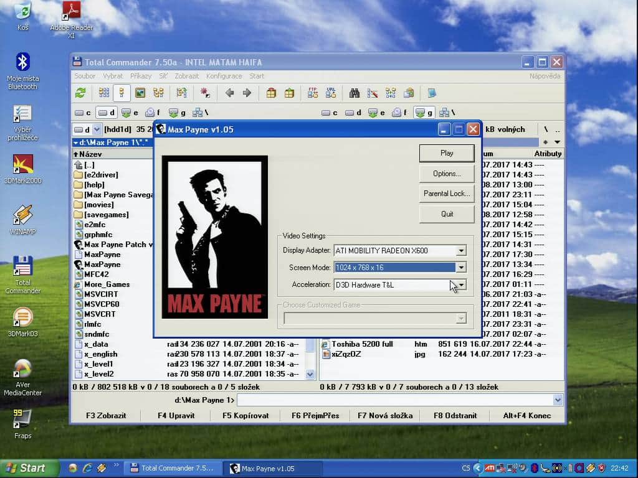Select the More_Games file row
This screenshot has width=638, height=478.
click(113, 284)
